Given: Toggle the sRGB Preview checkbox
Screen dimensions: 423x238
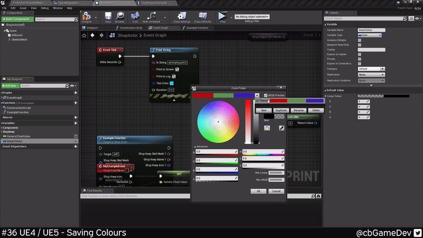Looking at the screenshot, I should point(265,95).
